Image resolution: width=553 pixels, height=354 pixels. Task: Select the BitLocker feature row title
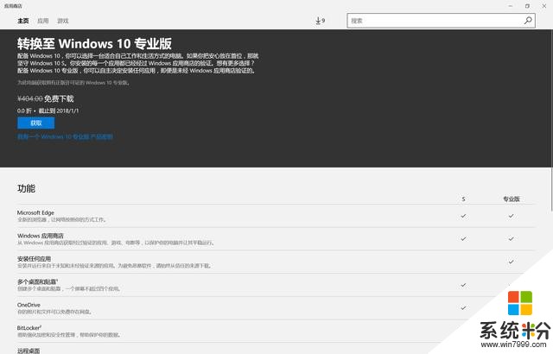click(x=29, y=328)
